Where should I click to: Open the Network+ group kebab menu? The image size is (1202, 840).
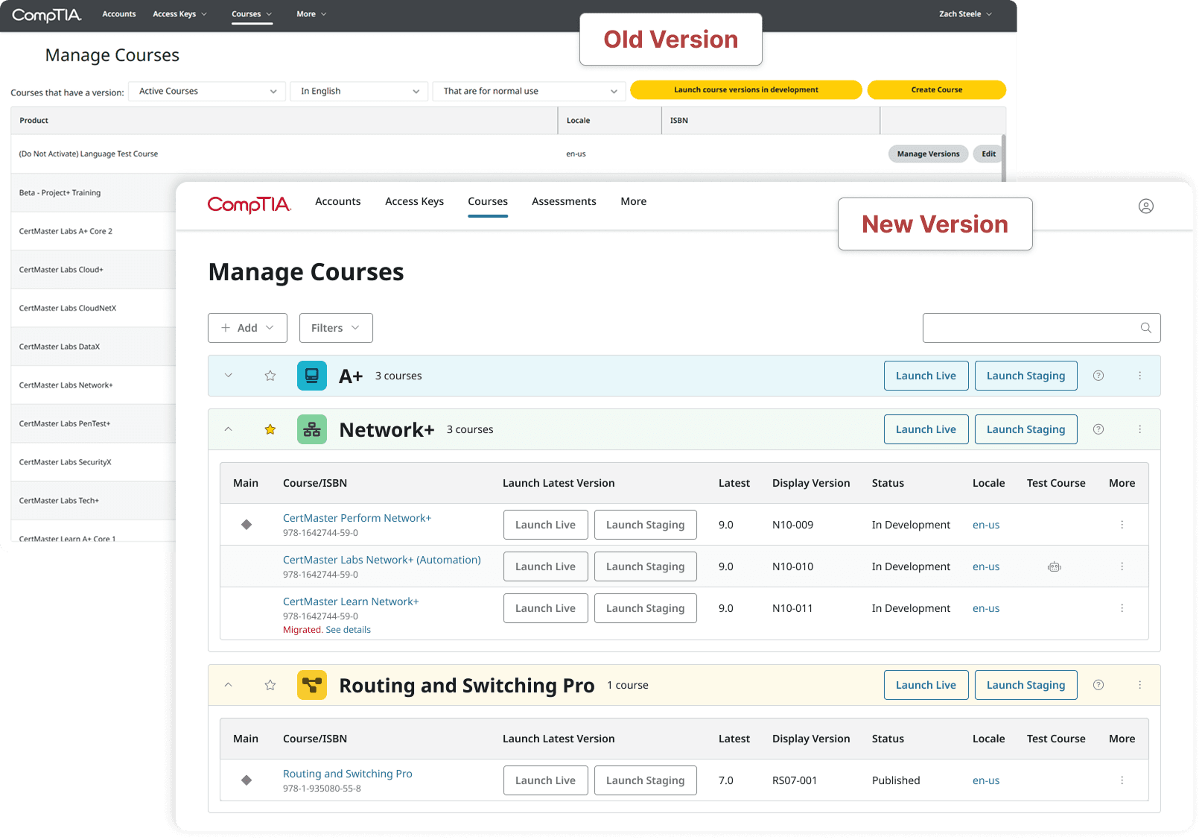(1139, 429)
